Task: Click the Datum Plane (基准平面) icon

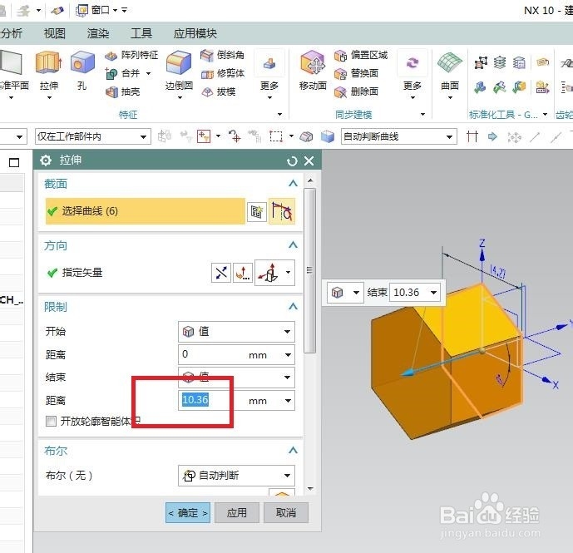Action: click(11, 63)
